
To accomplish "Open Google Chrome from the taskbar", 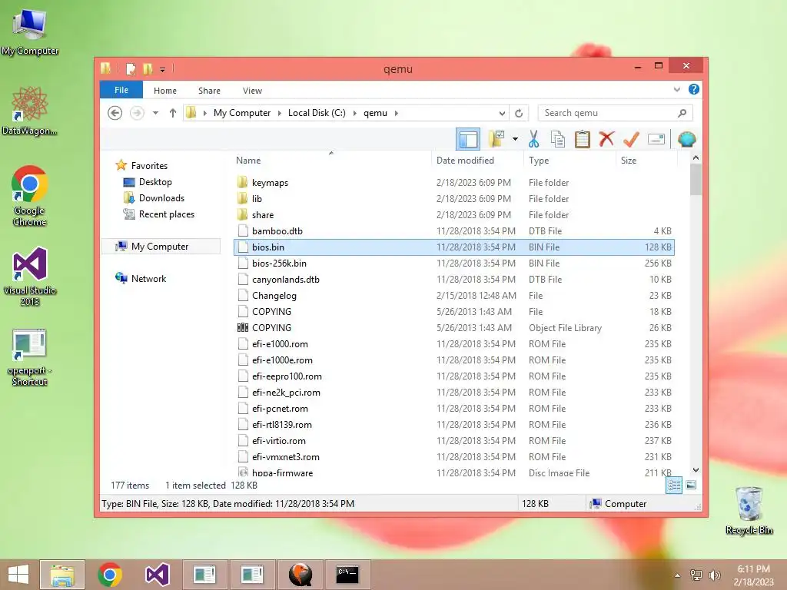I will (110, 575).
